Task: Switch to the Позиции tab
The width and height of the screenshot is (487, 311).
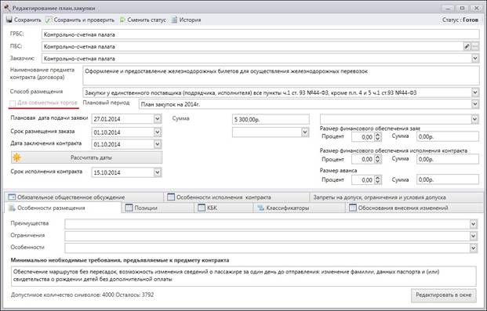Action: [x=158, y=208]
